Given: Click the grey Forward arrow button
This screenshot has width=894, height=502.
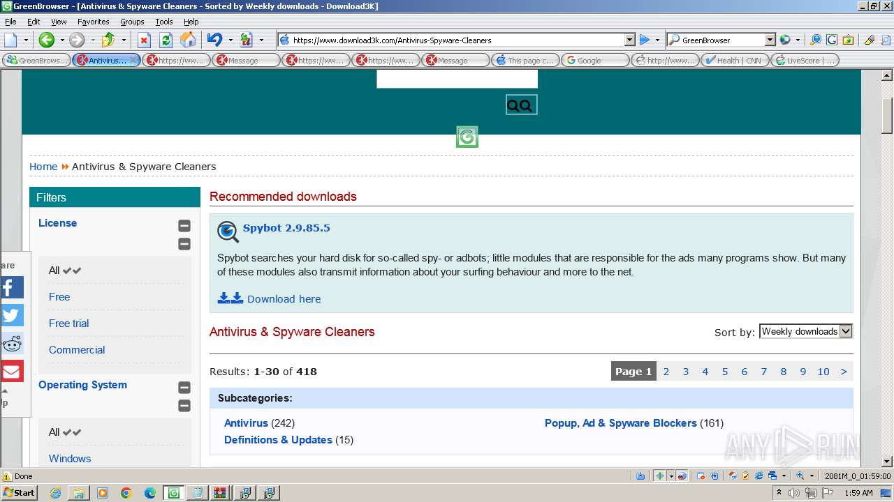Looking at the screenshot, I should 77,40.
